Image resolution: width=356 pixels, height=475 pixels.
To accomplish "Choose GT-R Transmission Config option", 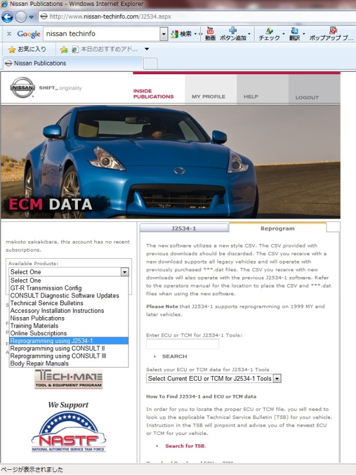I will (x=69, y=288).
